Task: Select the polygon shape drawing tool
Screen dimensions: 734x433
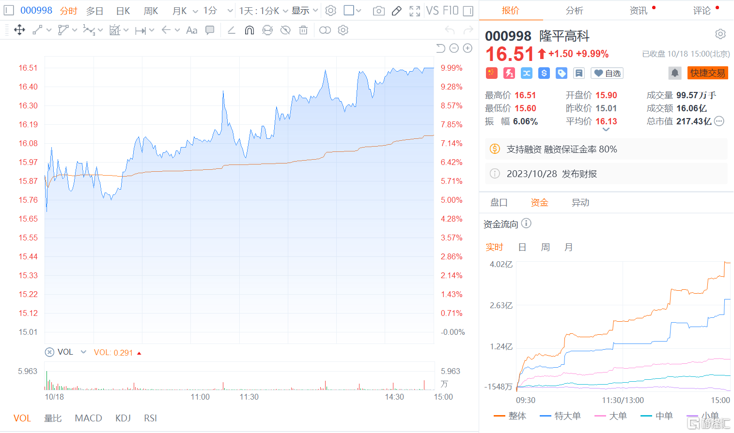Action: [x=63, y=30]
